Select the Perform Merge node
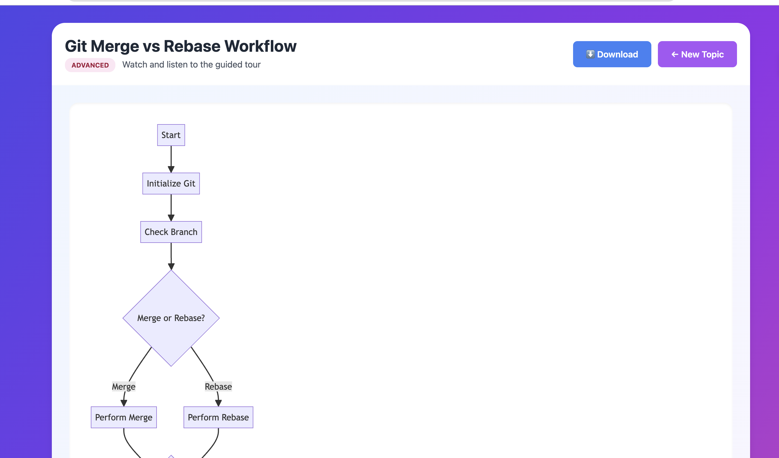779x458 pixels. [x=124, y=417]
